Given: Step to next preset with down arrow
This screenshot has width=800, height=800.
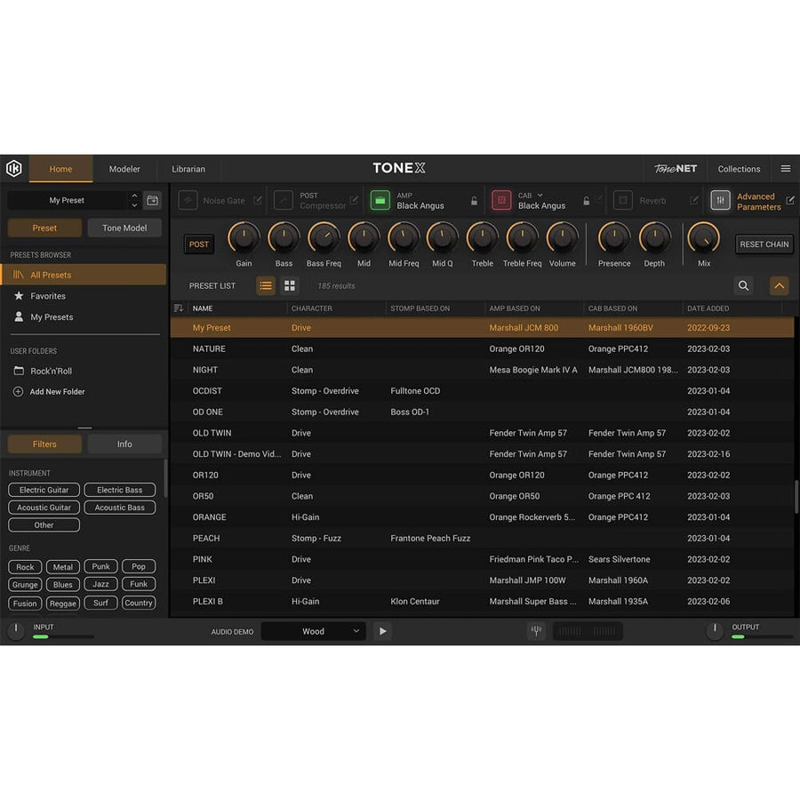Looking at the screenshot, I should tap(134, 205).
